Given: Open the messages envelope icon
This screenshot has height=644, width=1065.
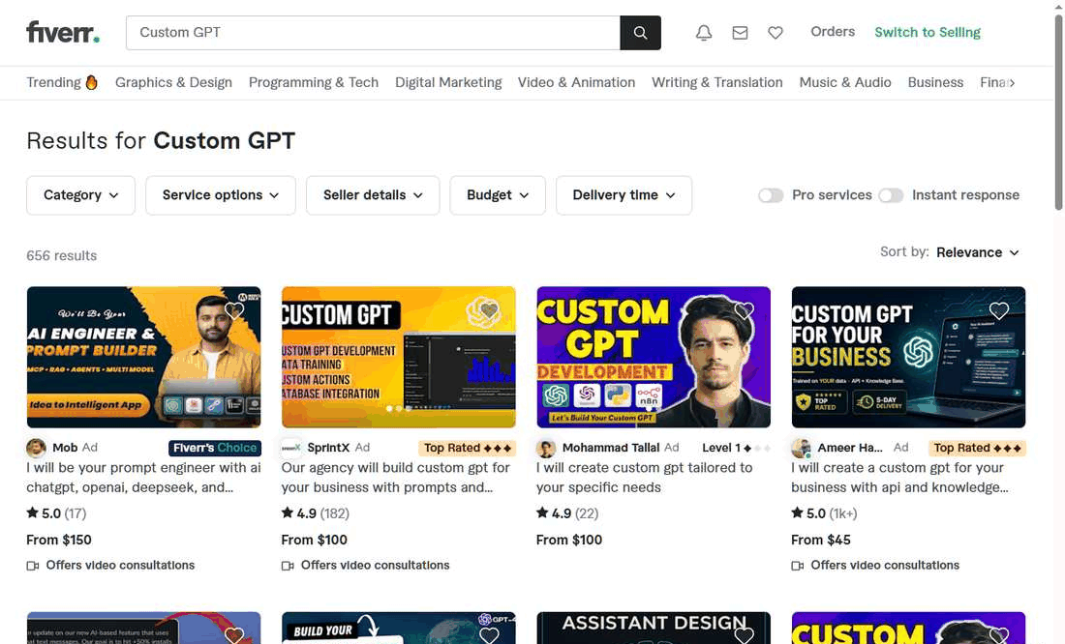Looking at the screenshot, I should pyautogui.click(x=740, y=33).
